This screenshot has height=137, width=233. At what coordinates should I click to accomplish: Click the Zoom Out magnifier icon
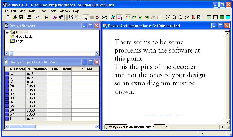[174, 18]
